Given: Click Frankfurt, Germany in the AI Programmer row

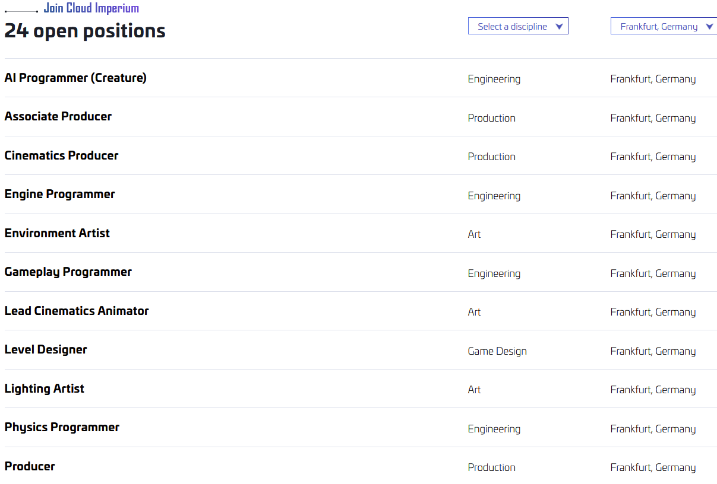Looking at the screenshot, I should [x=653, y=79].
